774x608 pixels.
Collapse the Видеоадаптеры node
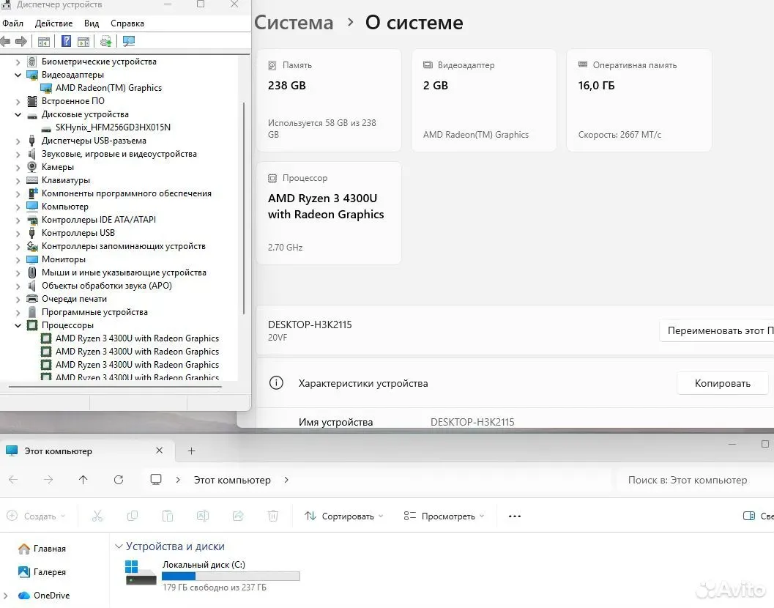point(18,75)
